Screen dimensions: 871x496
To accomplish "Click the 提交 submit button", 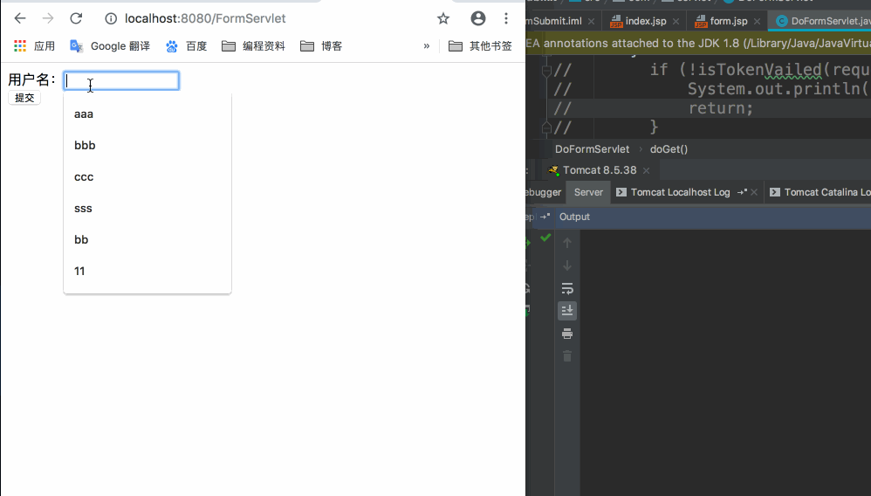I will pos(24,98).
